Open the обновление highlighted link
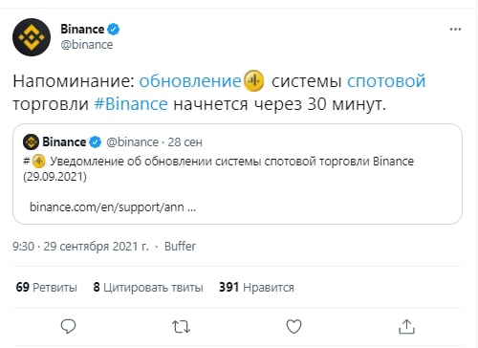Image resolution: width=478 pixels, height=348 pixels. (190, 81)
